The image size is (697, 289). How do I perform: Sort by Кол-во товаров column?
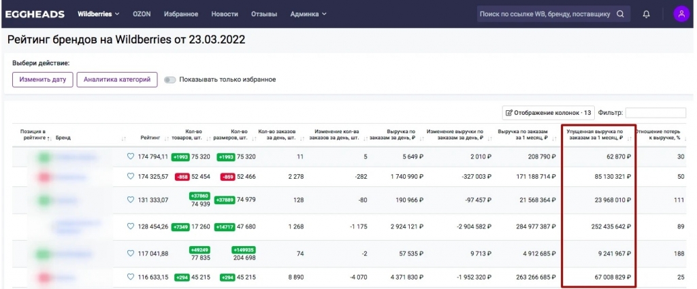coord(208,139)
